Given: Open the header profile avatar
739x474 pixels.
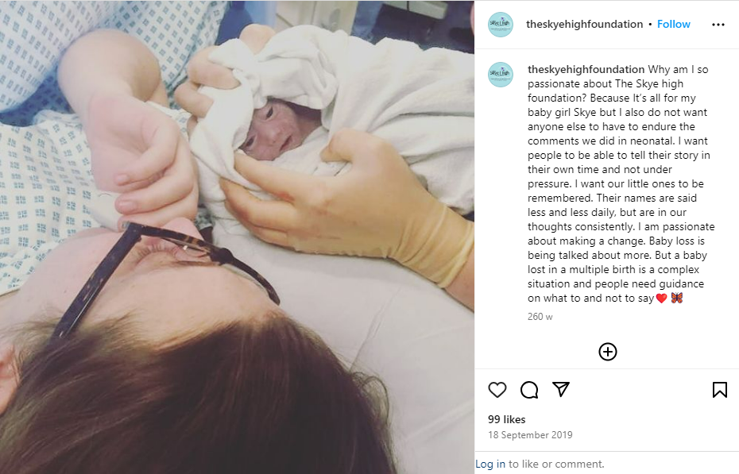Looking at the screenshot, I should click(x=501, y=25).
